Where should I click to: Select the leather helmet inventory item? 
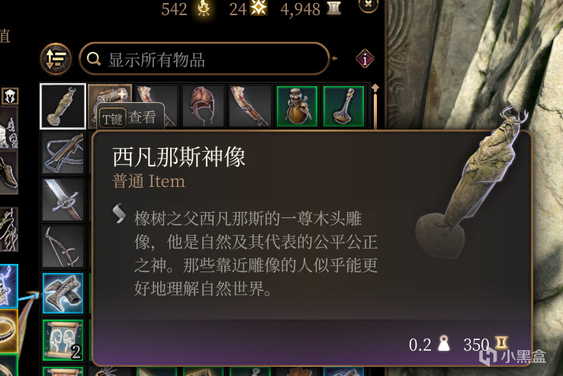tap(203, 106)
